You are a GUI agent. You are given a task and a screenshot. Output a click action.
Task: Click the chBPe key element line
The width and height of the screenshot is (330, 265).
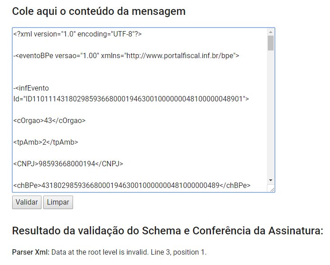(132, 185)
